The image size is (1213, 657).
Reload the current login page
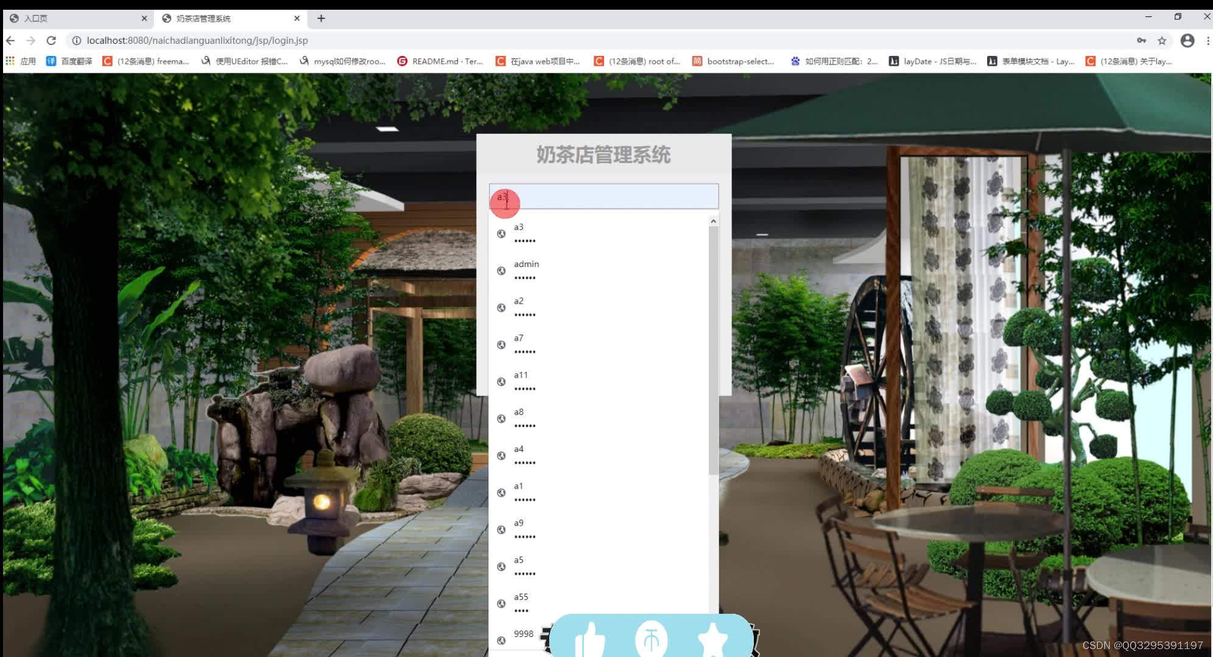51,40
